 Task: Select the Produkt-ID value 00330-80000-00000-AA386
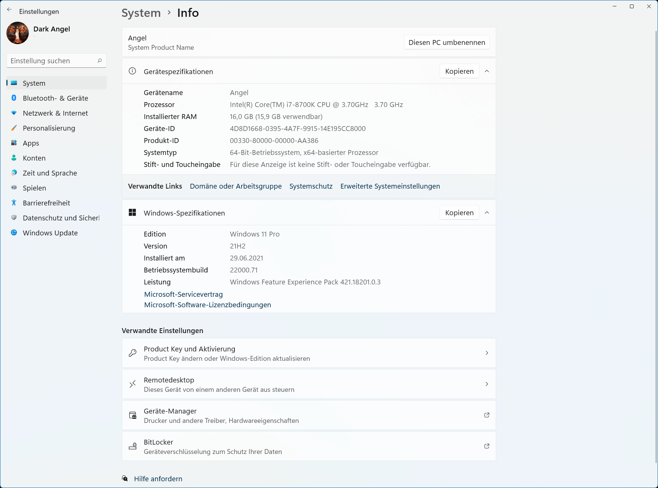(274, 141)
